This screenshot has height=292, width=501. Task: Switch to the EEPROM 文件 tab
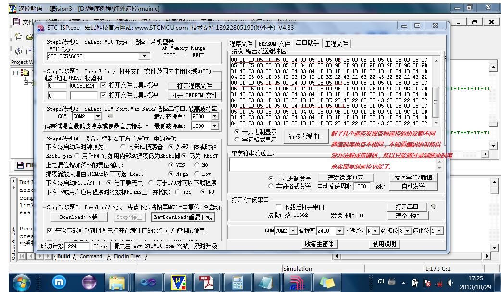pyautogui.click(x=274, y=44)
